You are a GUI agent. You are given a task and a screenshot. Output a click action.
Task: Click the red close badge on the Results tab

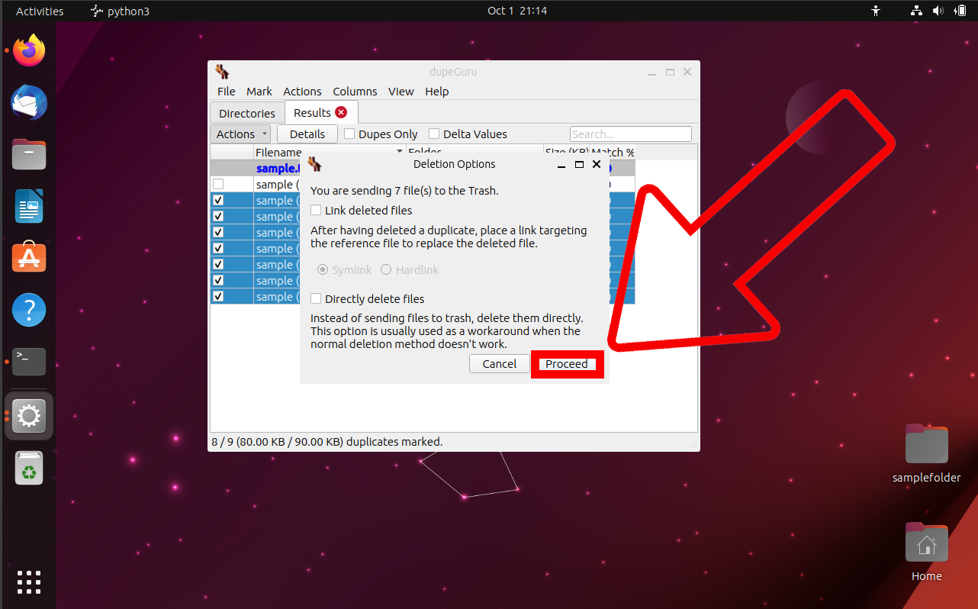340,111
